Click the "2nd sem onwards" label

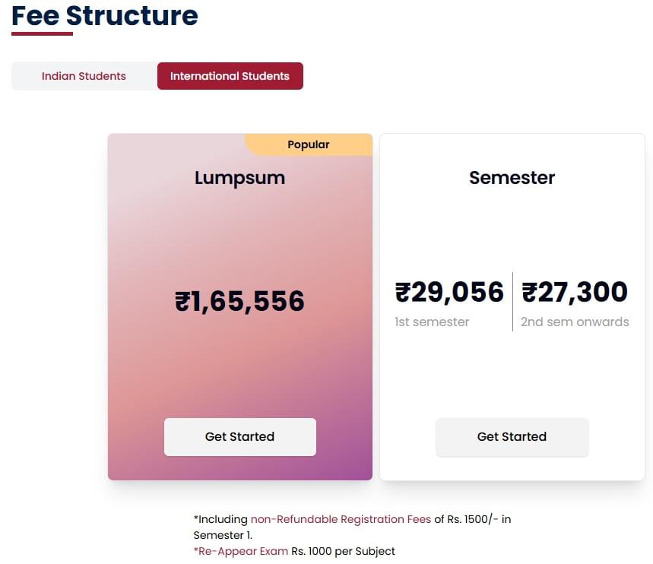(x=575, y=322)
